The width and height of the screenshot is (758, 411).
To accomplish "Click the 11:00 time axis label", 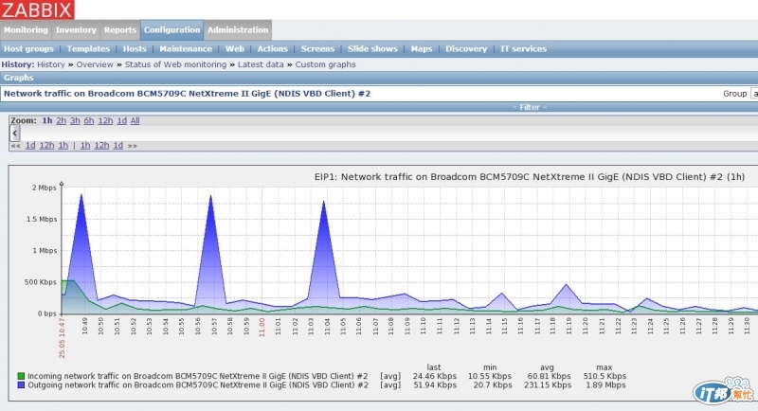I will click(x=262, y=327).
